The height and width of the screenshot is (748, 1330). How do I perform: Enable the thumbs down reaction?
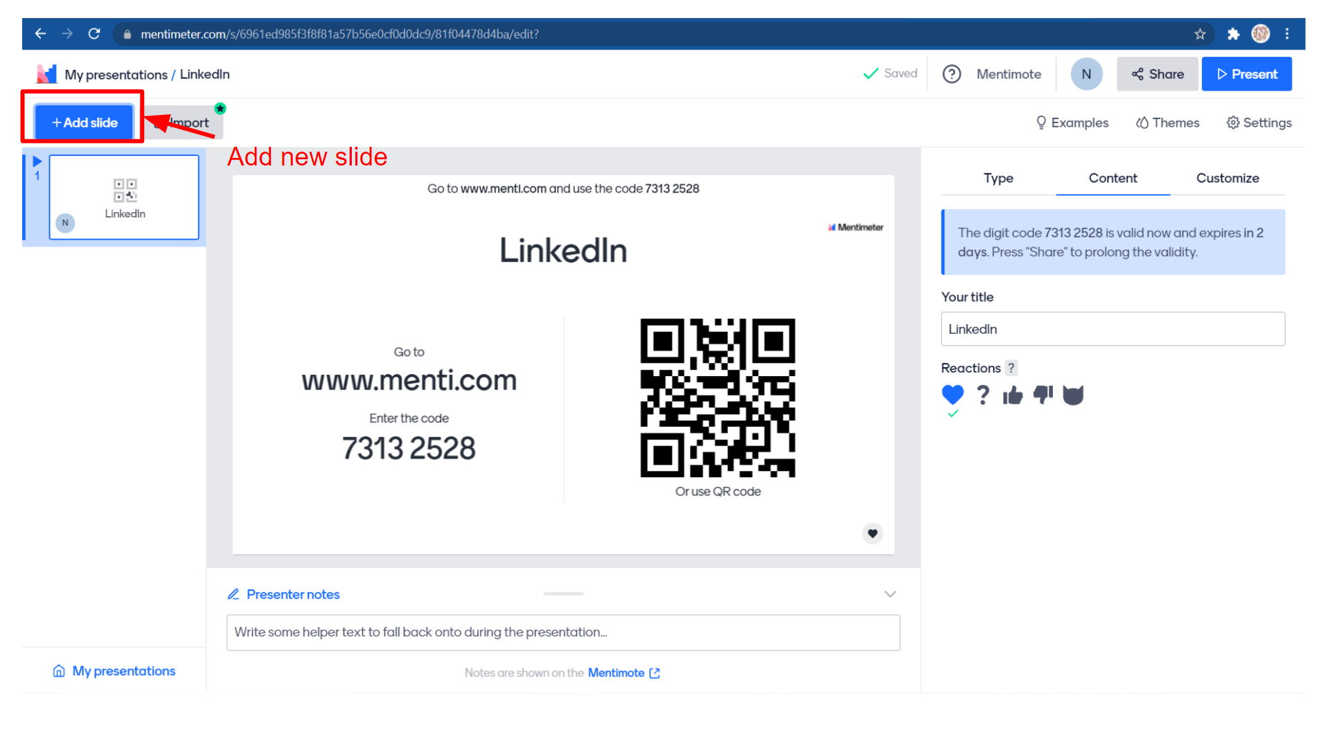[1043, 395]
